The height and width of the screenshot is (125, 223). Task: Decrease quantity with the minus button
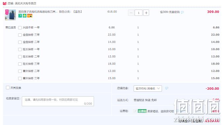point(131,13)
